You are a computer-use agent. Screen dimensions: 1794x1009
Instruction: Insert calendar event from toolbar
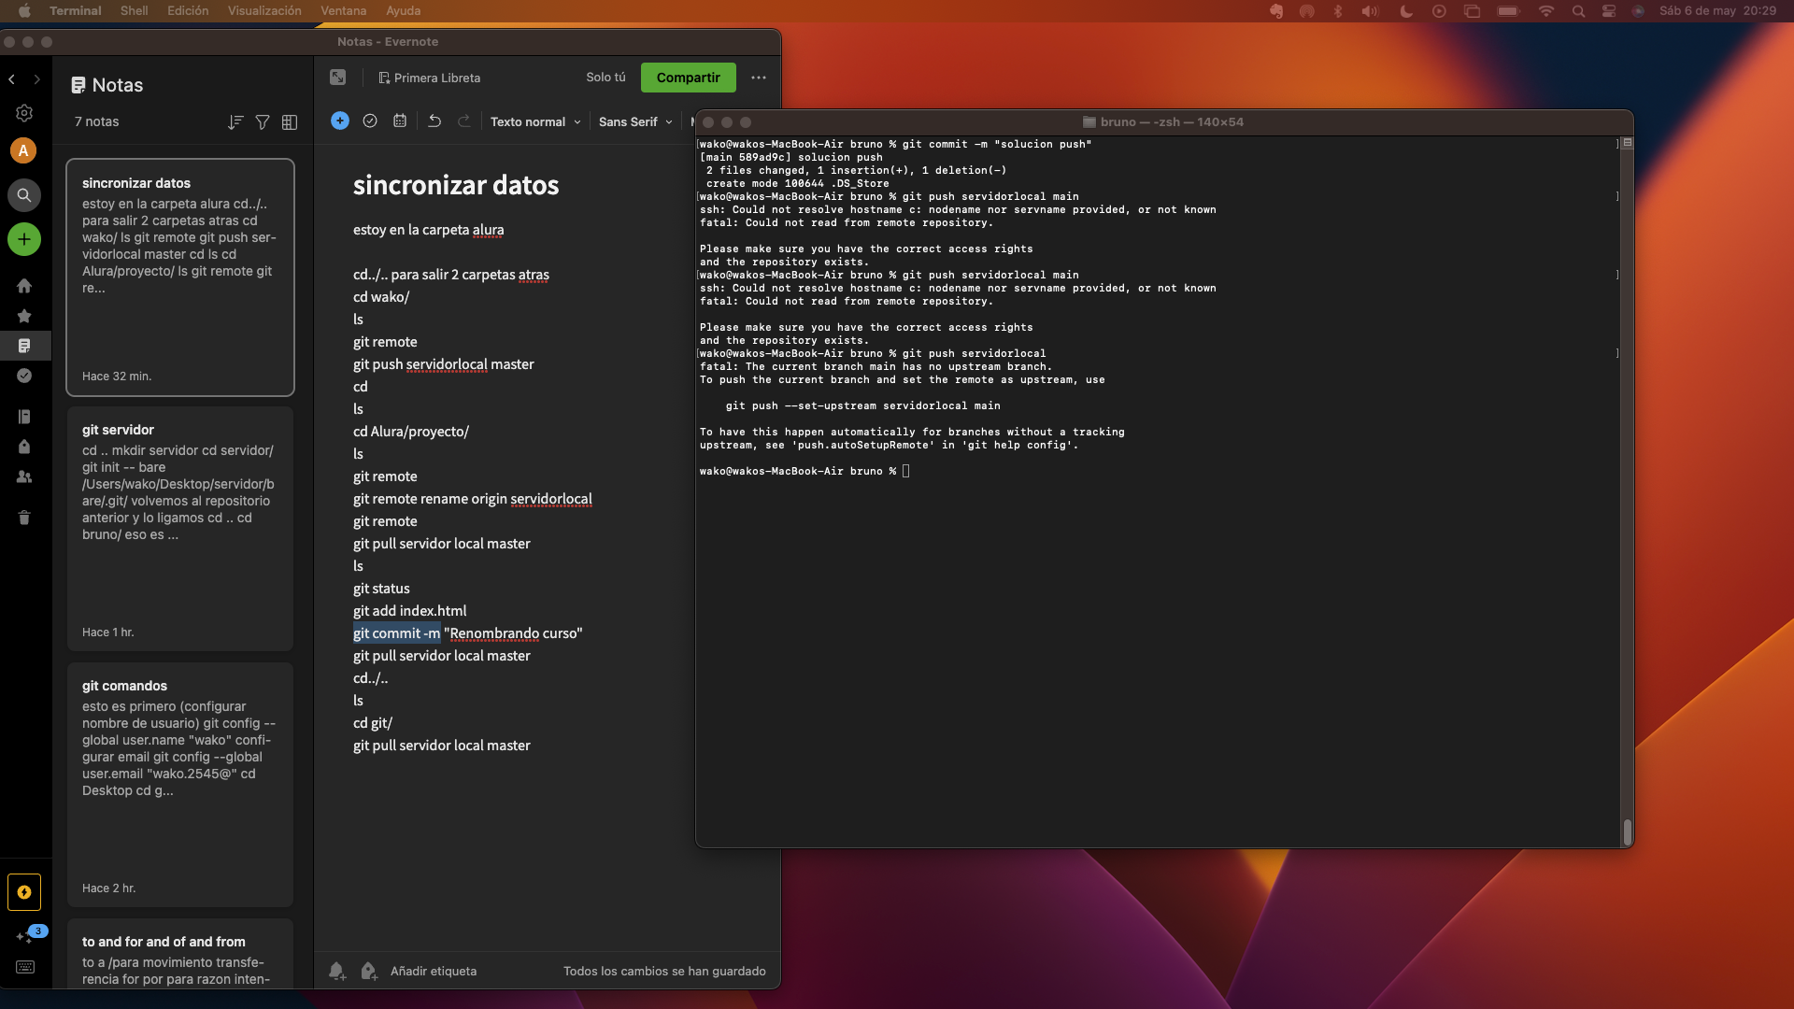coord(400,121)
